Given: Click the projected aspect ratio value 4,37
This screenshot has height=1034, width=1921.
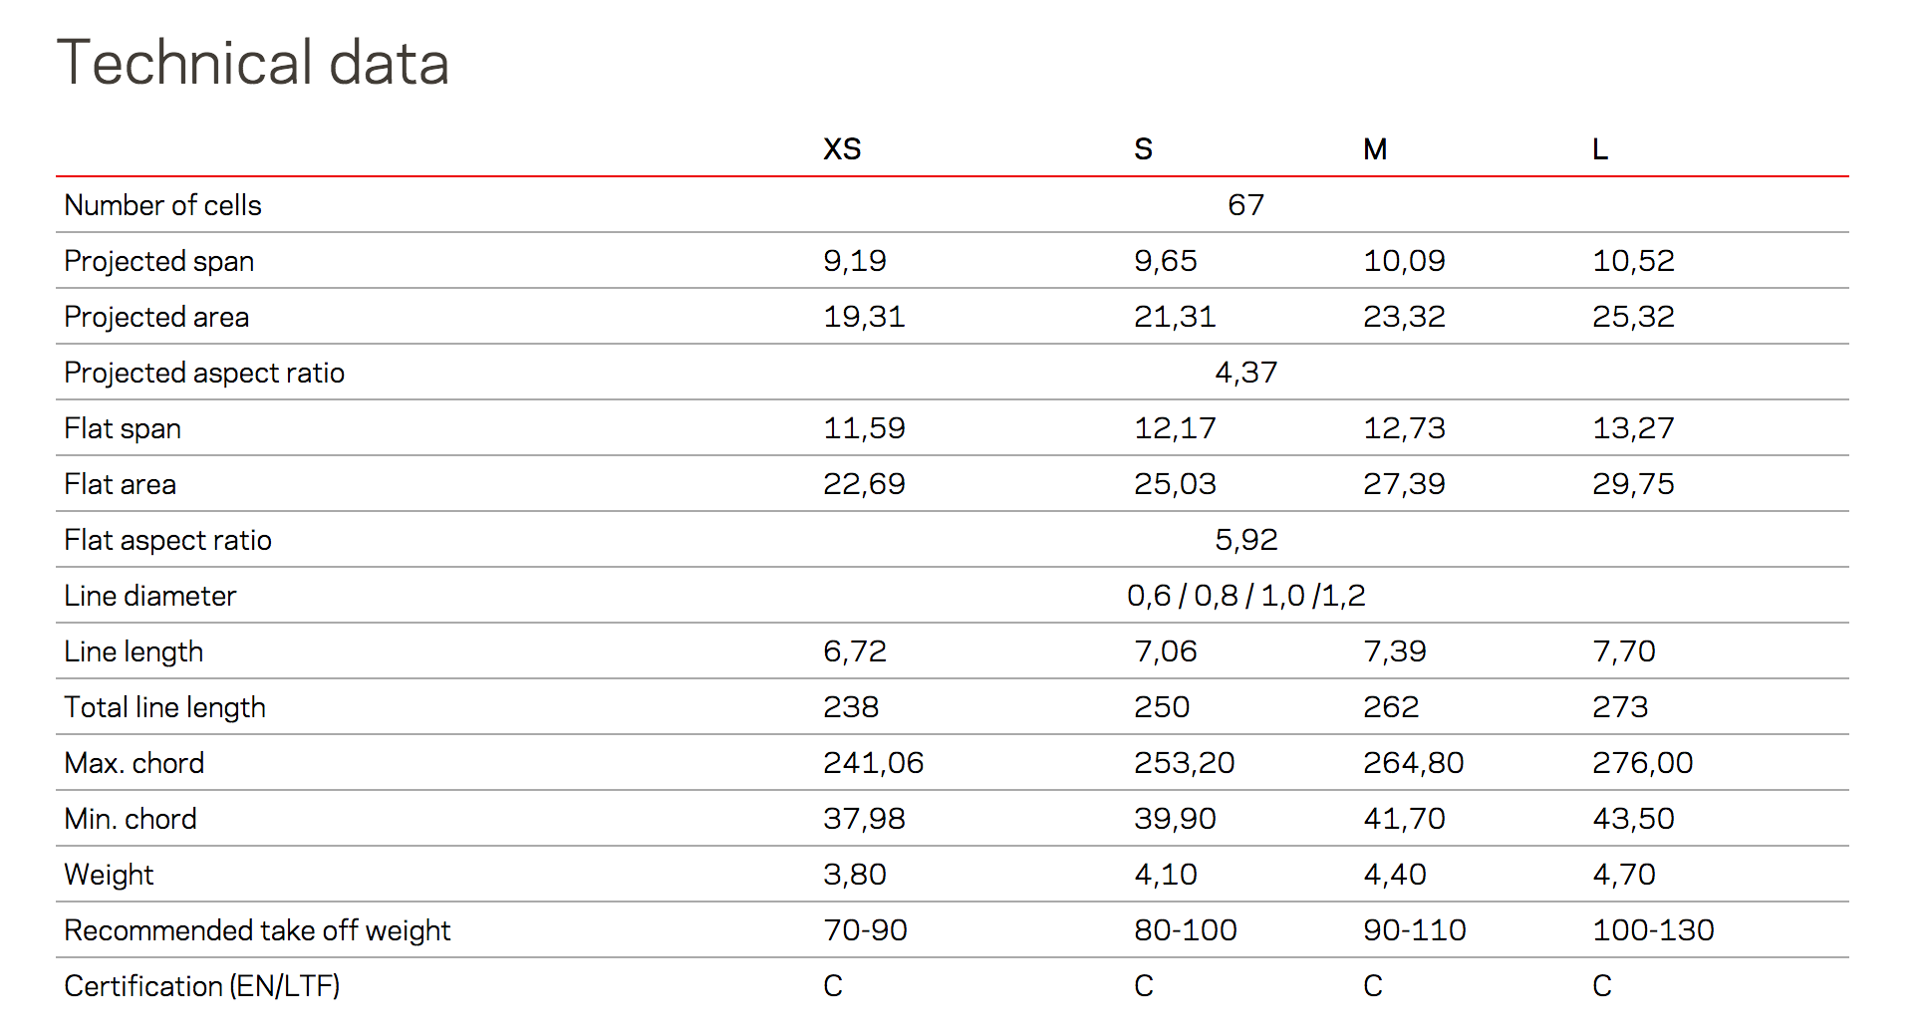Looking at the screenshot, I should coord(1245,373).
